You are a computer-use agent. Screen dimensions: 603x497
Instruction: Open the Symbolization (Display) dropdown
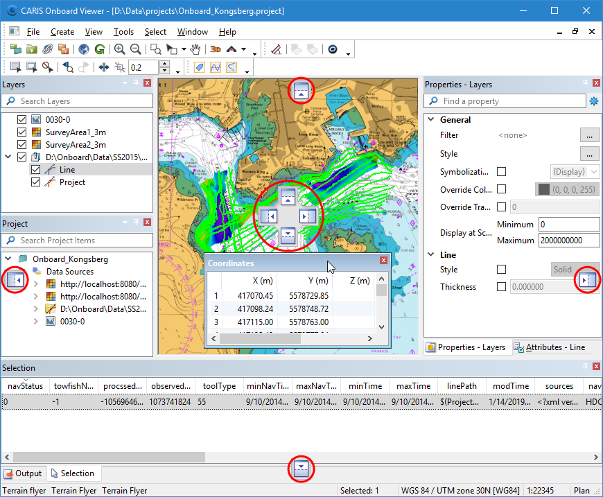click(x=575, y=171)
